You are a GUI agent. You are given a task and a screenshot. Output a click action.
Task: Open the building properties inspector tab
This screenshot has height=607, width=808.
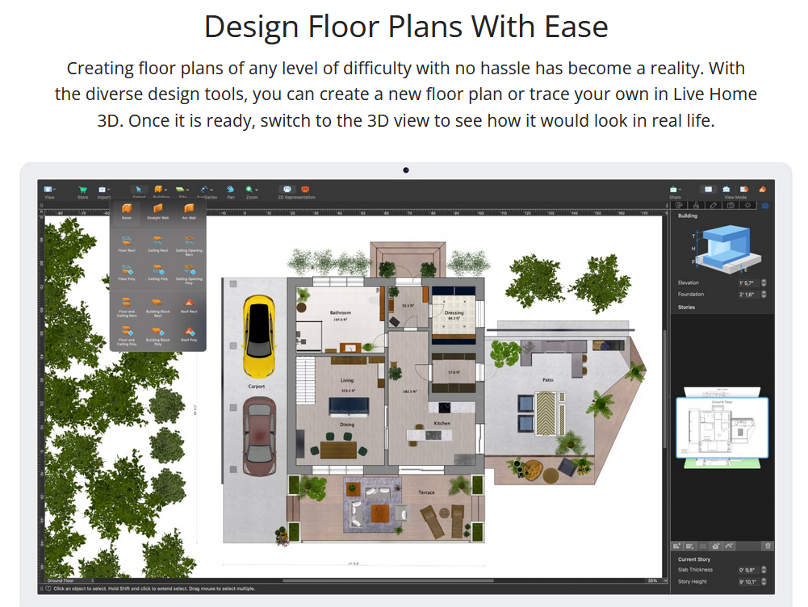click(x=765, y=205)
